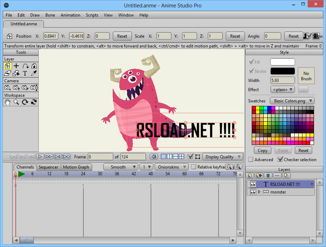Select the Layer Selector tool
This screenshot has height=247, width=326.
click(x=16, y=73)
